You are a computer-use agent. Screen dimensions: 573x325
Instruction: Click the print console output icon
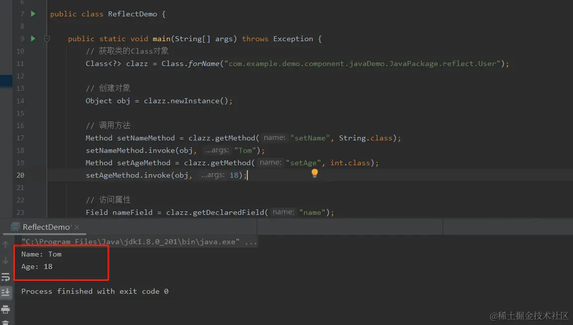(x=5, y=310)
